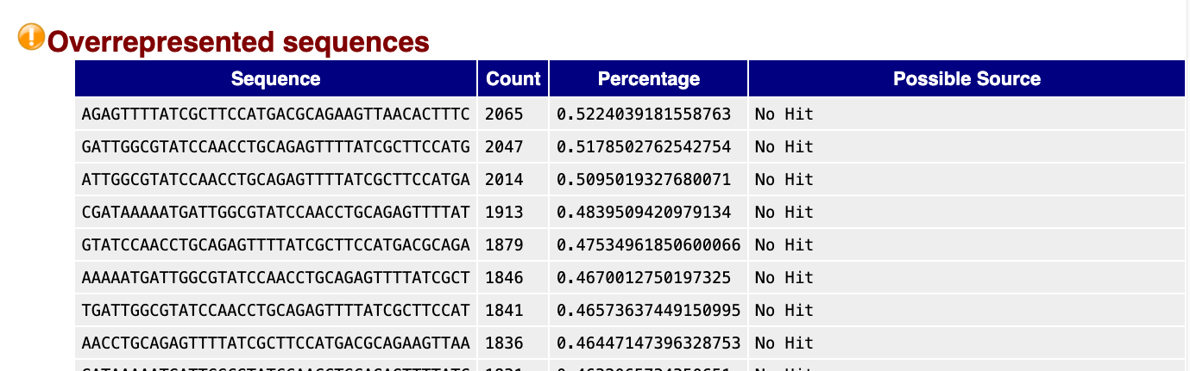Select the sequence starting with GTATCCAACCTGCAGAG
1190x371 pixels.
(x=275, y=244)
